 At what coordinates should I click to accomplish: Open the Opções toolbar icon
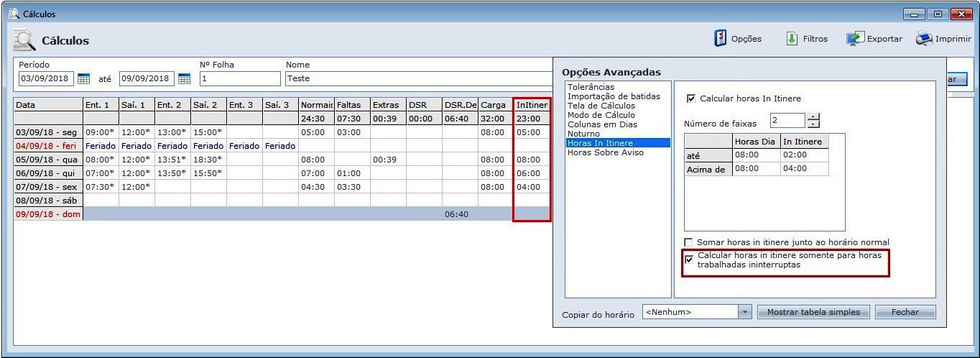click(721, 39)
